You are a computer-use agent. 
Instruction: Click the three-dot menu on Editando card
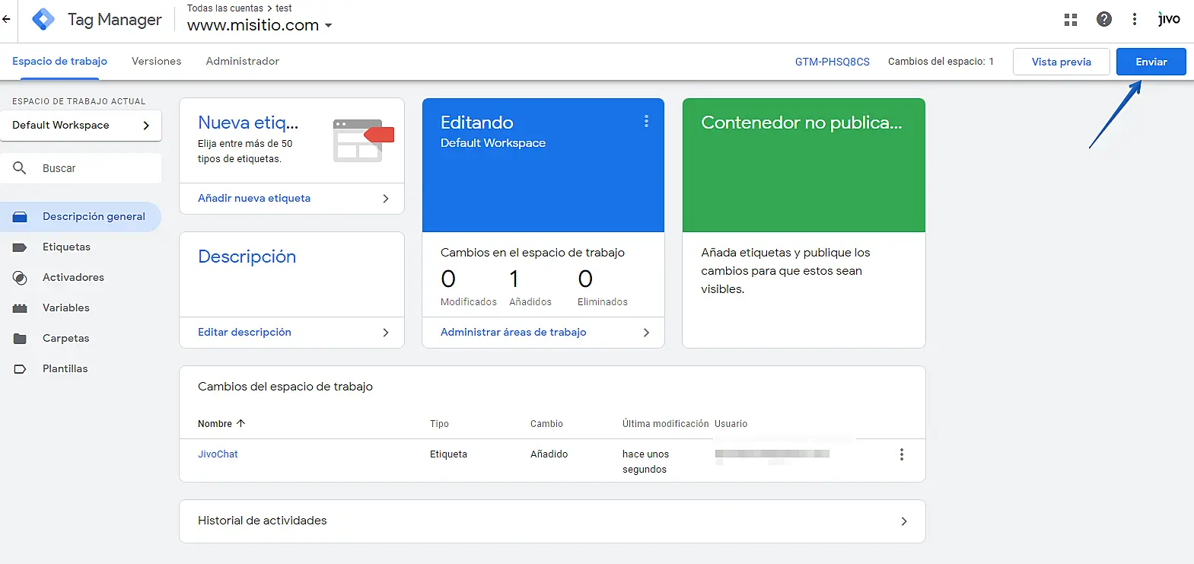[x=646, y=121]
